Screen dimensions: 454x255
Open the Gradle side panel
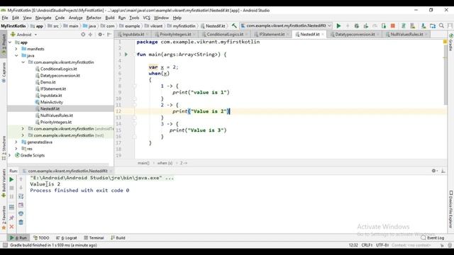pos(451,42)
